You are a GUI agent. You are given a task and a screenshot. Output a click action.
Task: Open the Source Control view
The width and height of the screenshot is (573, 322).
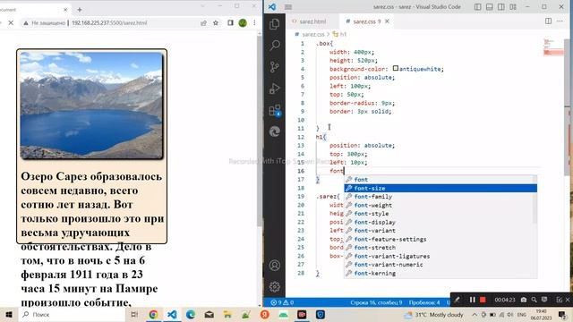pos(275,67)
